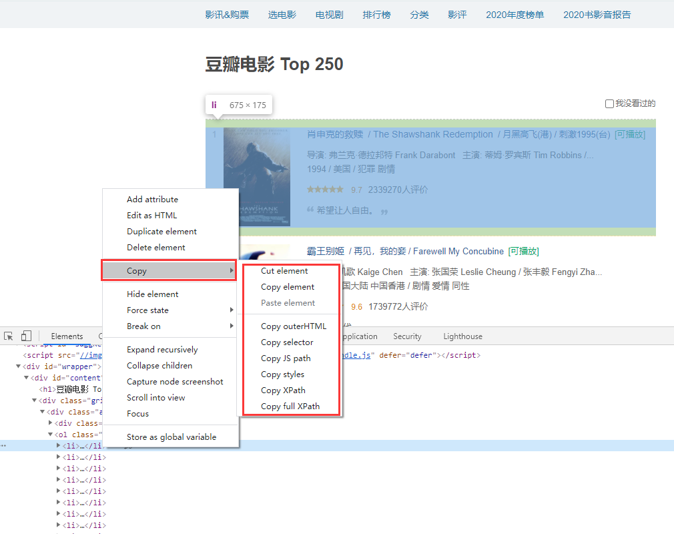Click the 1739772人评价 rating count
Screen dimensions: 674x534
click(x=398, y=306)
